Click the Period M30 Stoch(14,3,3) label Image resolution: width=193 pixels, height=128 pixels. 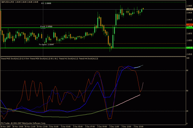pyautogui.click(x=40, y=59)
